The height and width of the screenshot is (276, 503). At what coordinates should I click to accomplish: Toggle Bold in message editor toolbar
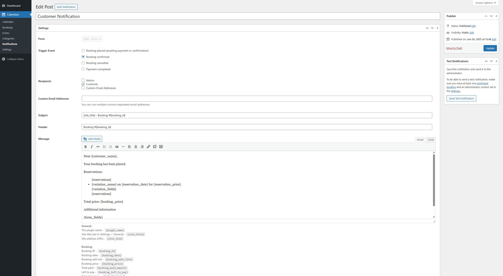coord(86,147)
